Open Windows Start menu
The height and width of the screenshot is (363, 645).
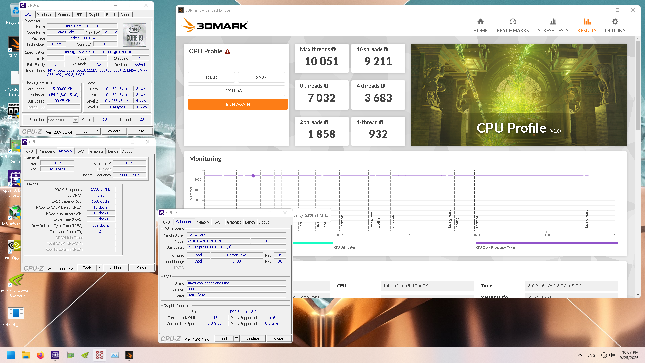point(11,355)
